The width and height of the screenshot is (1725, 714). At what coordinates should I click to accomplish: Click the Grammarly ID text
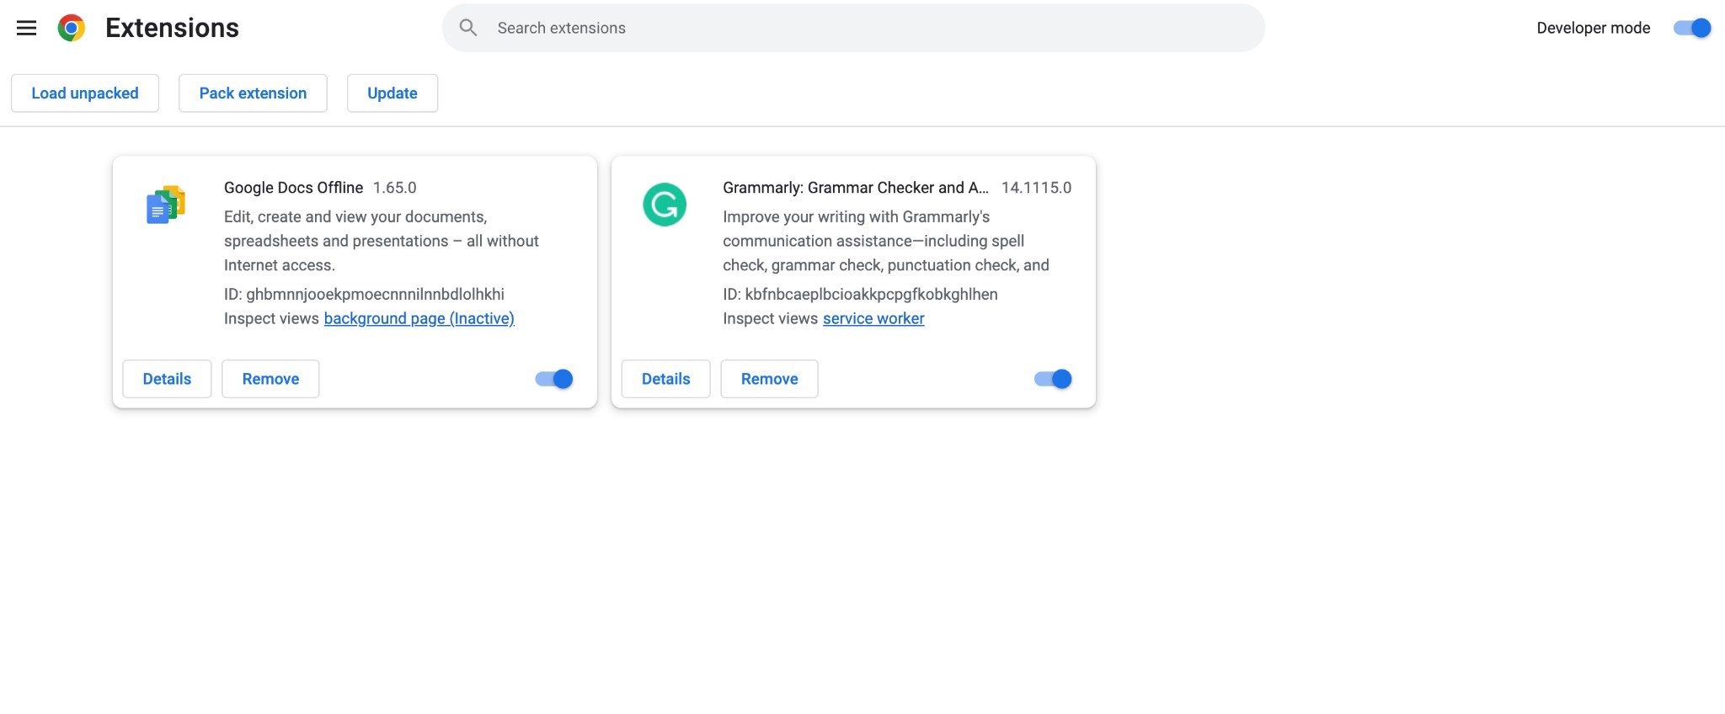(860, 294)
